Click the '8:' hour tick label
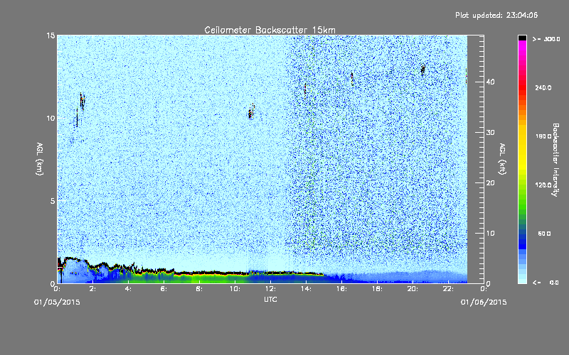 [x=199, y=289]
